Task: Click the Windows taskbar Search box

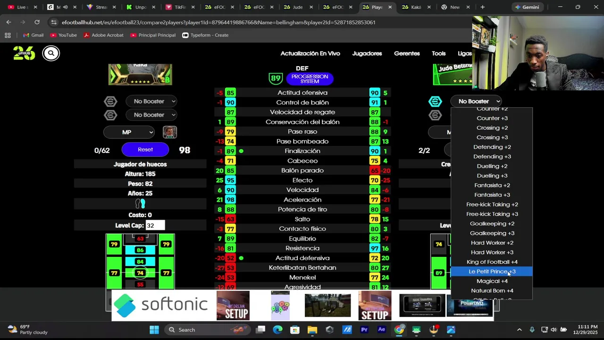Action: (206, 330)
